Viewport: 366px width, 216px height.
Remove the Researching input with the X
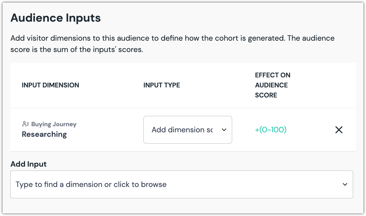tap(339, 130)
